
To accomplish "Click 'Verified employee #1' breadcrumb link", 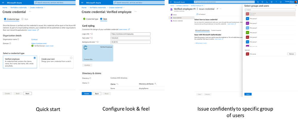I will (x=197, y=6).
